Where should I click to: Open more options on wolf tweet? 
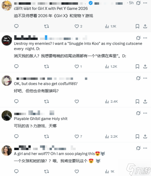click(x=145, y=148)
